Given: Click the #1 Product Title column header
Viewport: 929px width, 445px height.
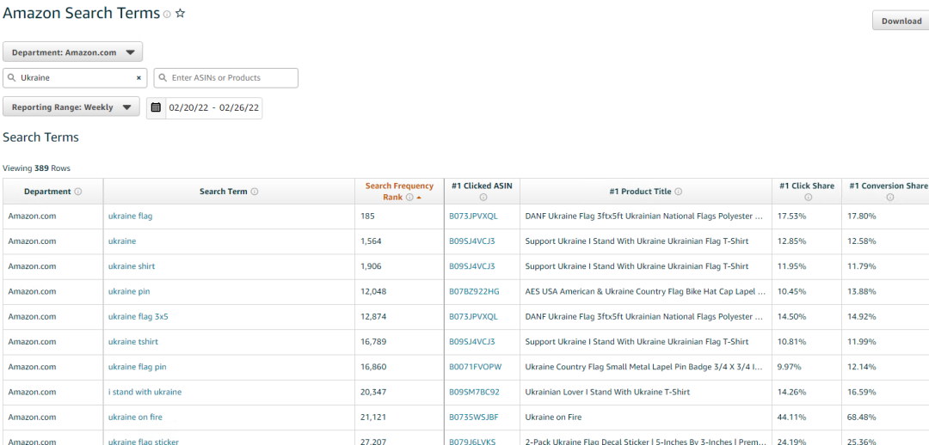Looking at the screenshot, I should click(646, 192).
